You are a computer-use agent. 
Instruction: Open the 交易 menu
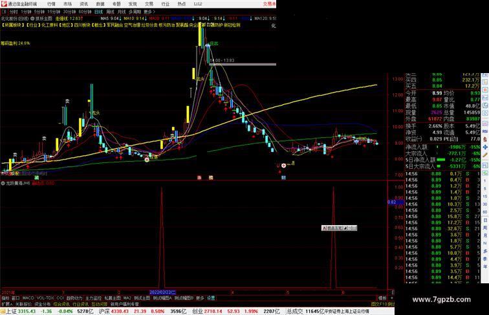149,4
